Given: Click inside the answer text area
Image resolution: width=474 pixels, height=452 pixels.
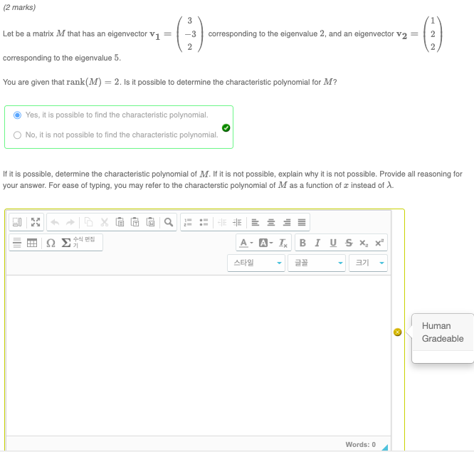Looking at the screenshot, I should pos(199,355).
